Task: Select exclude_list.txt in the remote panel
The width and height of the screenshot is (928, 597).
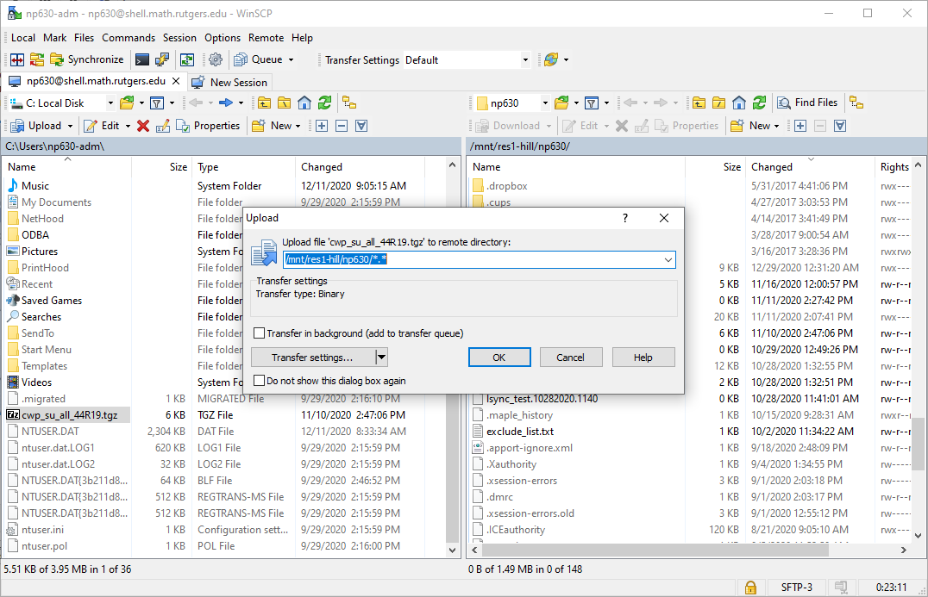Action: [x=520, y=432]
